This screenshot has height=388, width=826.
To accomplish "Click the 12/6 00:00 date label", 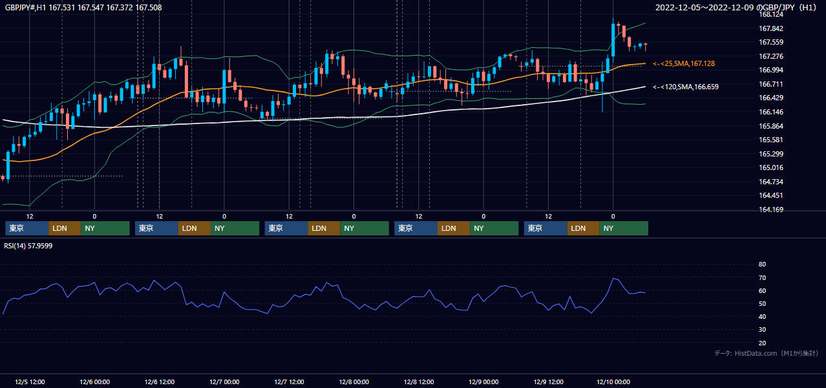I will pos(94,382).
